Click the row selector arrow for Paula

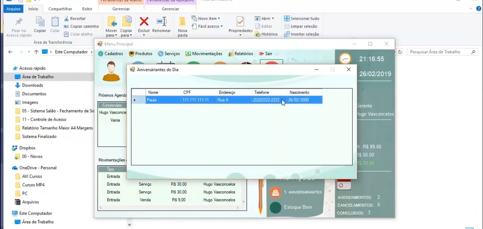pyautogui.click(x=139, y=100)
